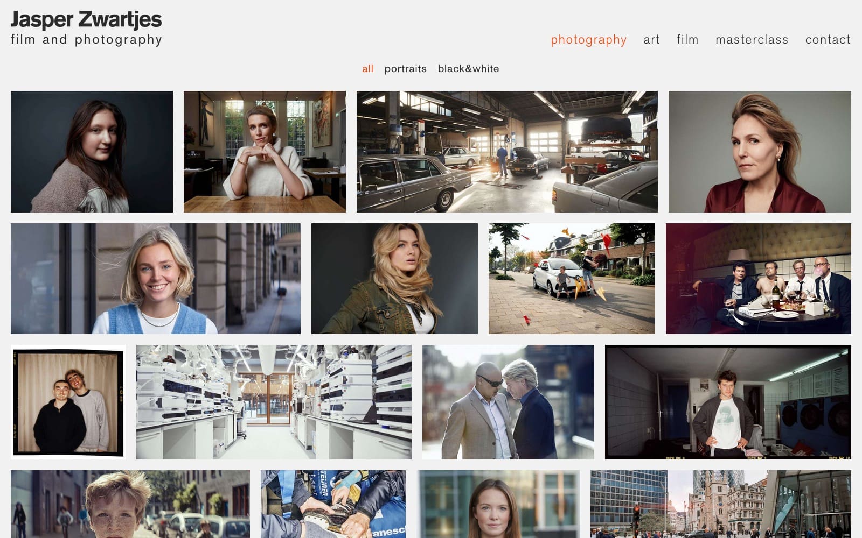
Task: Select the 'all' gallery filter
Action: point(367,69)
